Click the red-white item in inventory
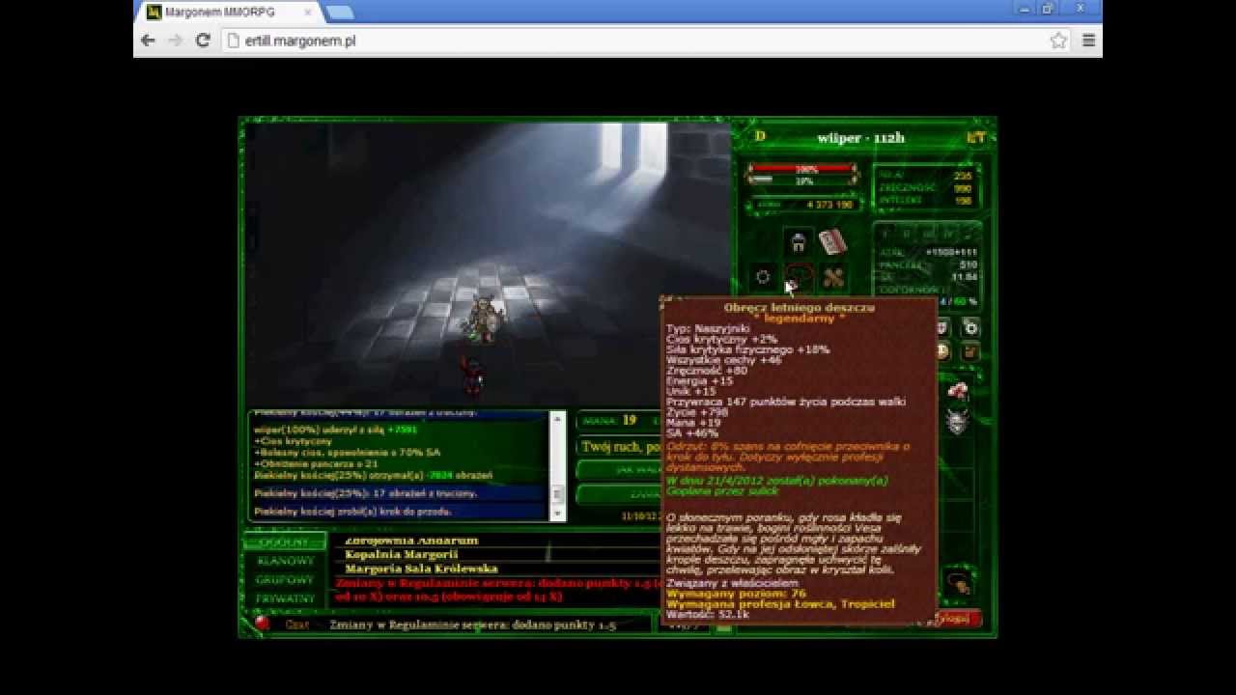The width and height of the screenshot is (1236, 695). point(957,390)
